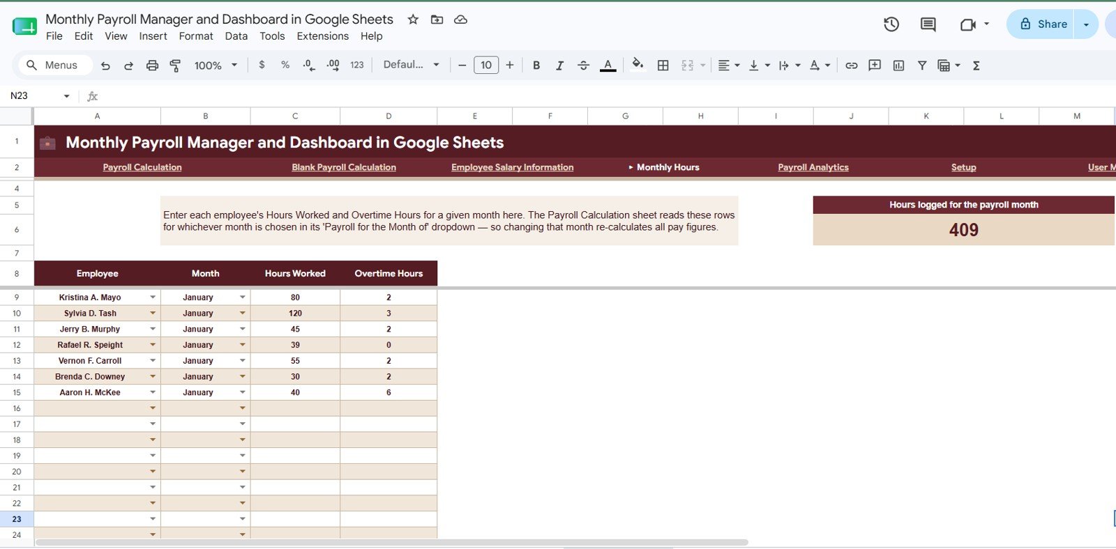This screenshot has height=549, width=1116.
Task: Click the Google Sheets home logo
Action: [24, 26]
